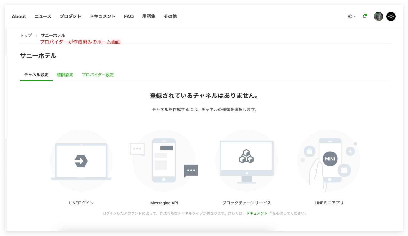This screenshot has width=408, height=236.
Task: Select the LINEログイン laptop illustration
Action: (81, 161)
